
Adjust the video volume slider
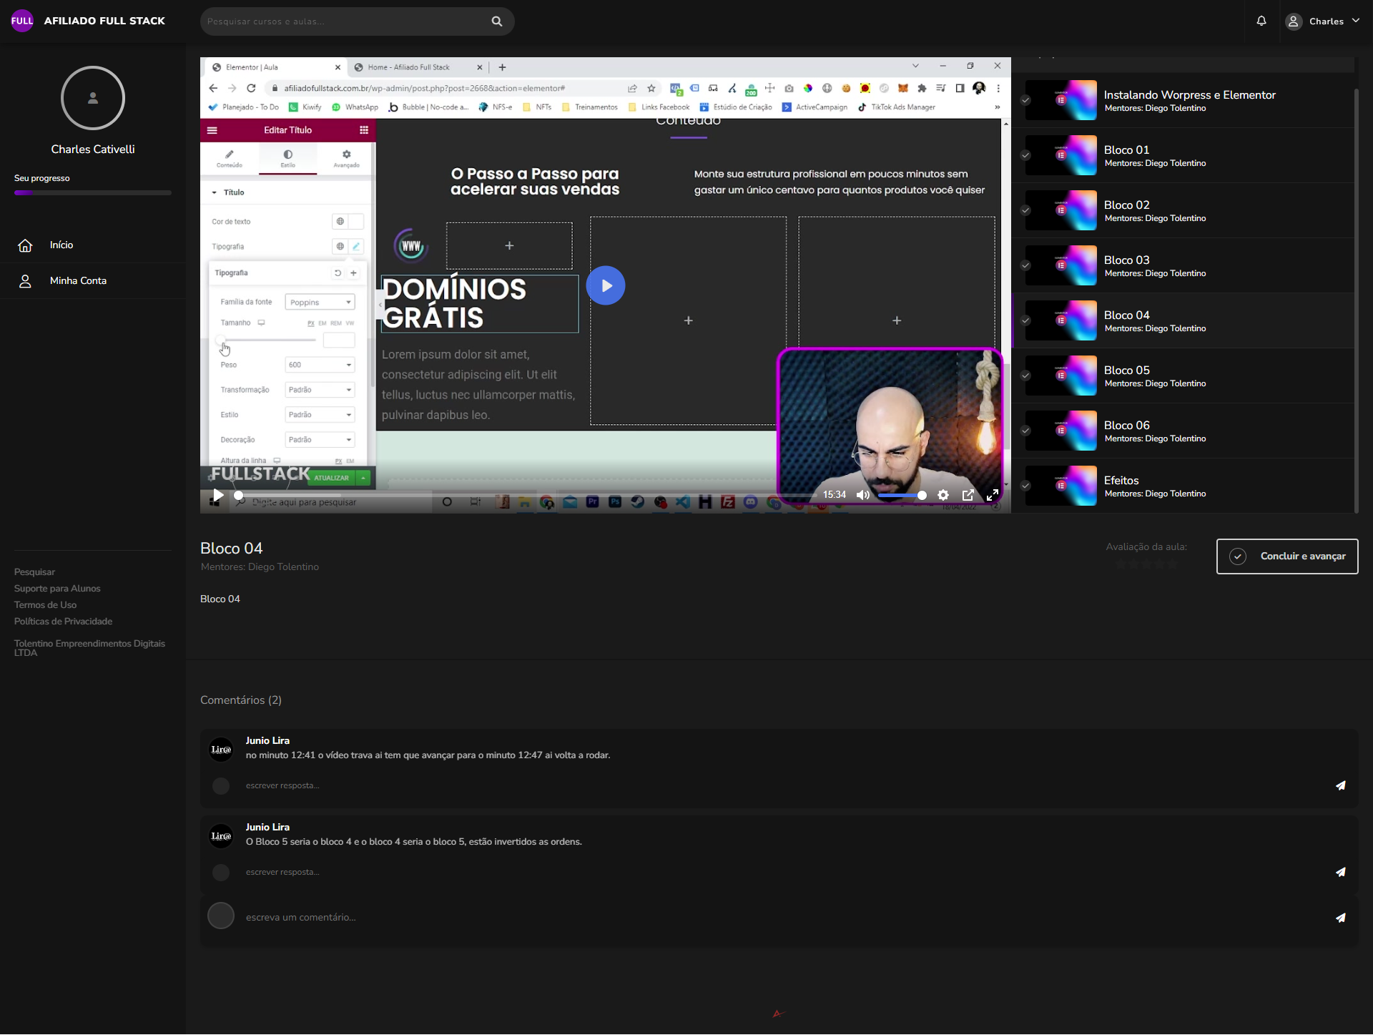click(902, 495)
